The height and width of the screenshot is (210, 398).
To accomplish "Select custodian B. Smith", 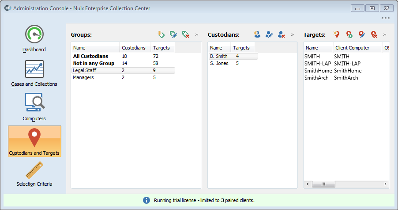I will point(233,56).
